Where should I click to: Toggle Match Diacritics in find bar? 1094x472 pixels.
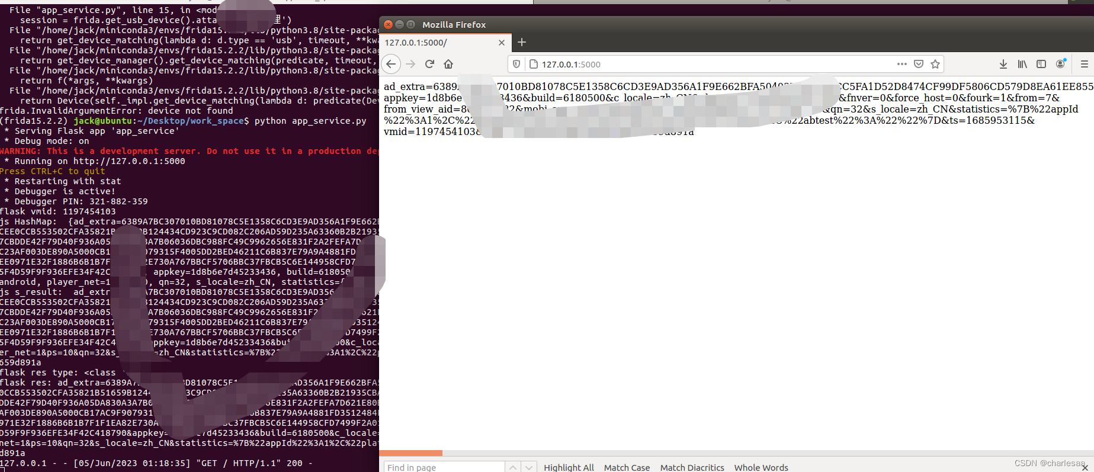pyautogui.click(x=692, y=467)
